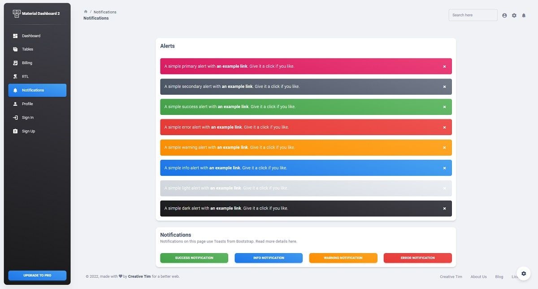Open the Profile section from the sidebar

click(16, 104)
